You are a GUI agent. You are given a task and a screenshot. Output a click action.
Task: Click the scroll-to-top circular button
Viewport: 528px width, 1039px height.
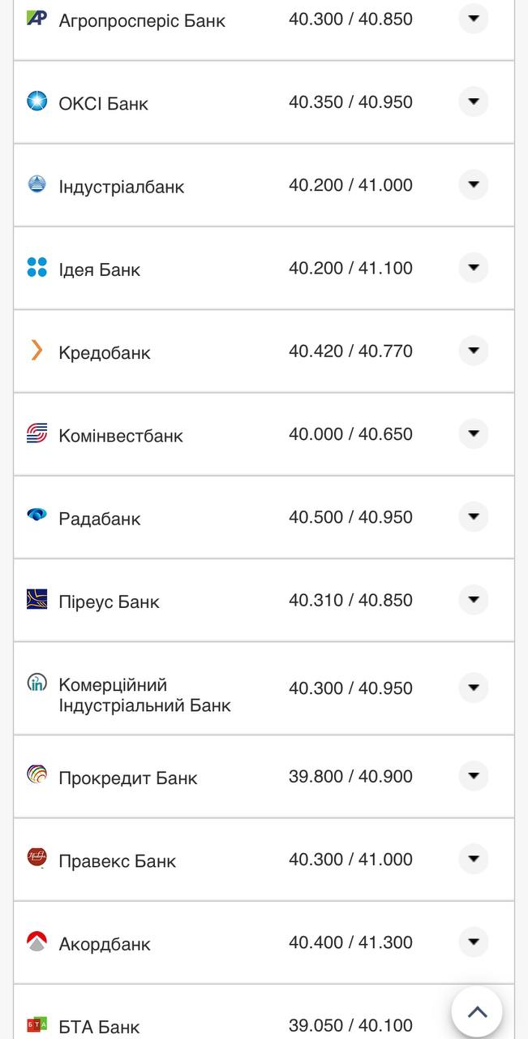click(477, 1011)
